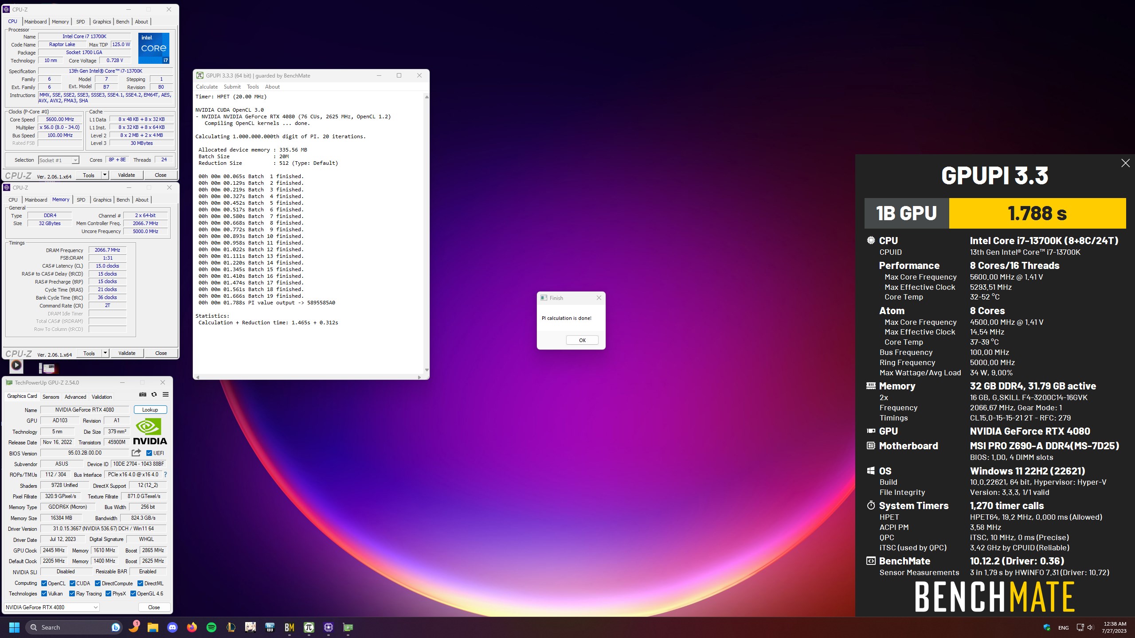Open the Tools menu in GPUPI

tap(253, 87)
